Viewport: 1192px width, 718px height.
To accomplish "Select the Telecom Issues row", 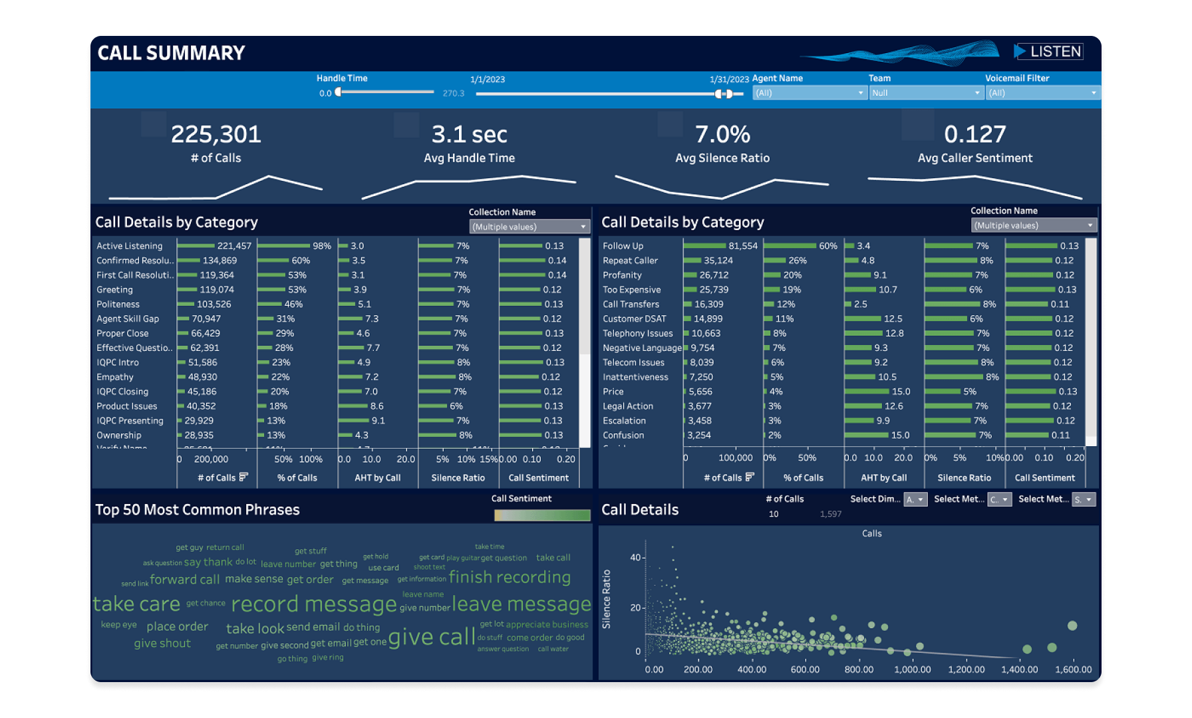I will point(842,362).
